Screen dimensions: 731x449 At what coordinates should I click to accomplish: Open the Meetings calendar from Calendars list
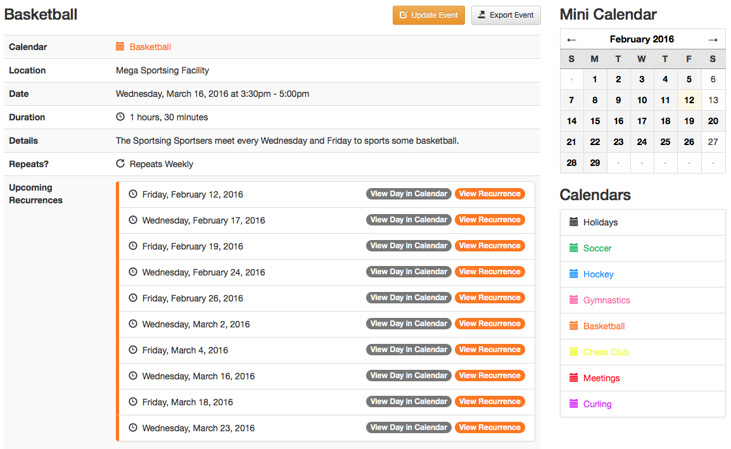pos(642,378)
